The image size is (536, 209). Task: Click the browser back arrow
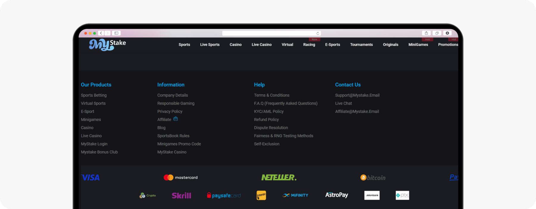click(x=101, y=33)
